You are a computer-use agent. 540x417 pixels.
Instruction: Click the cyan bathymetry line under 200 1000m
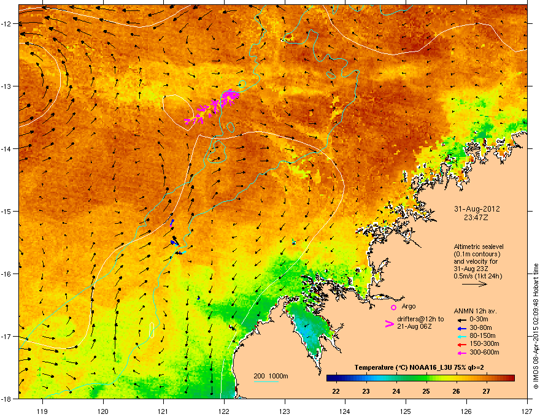tap(266, 381)
